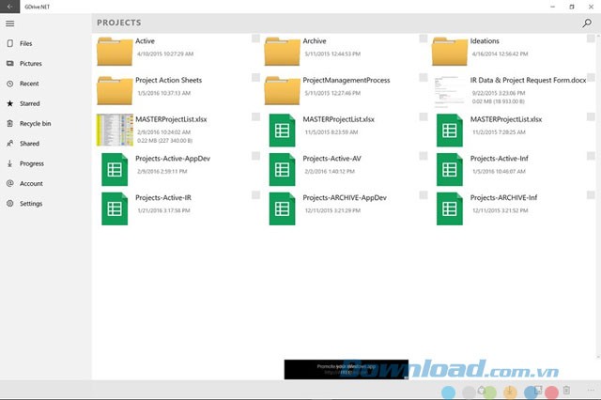Select the ProjectManagementProcess checkbox

coord(424,77)
